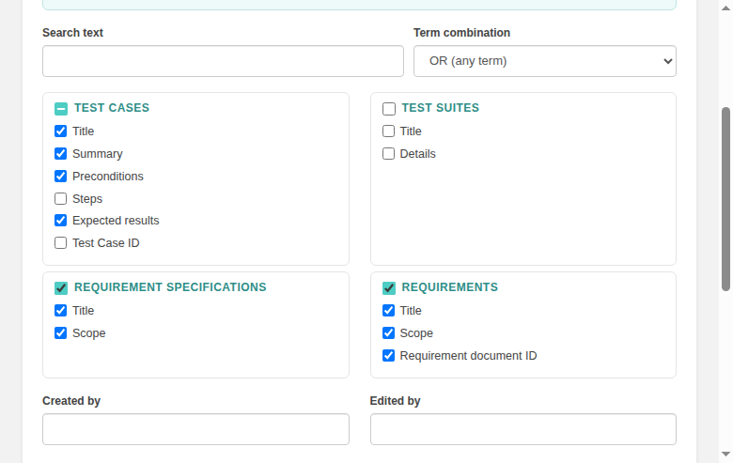Viewport: 733px width, 463px height.
Task: Click the Search text label
Action: (x=73, y=33)
